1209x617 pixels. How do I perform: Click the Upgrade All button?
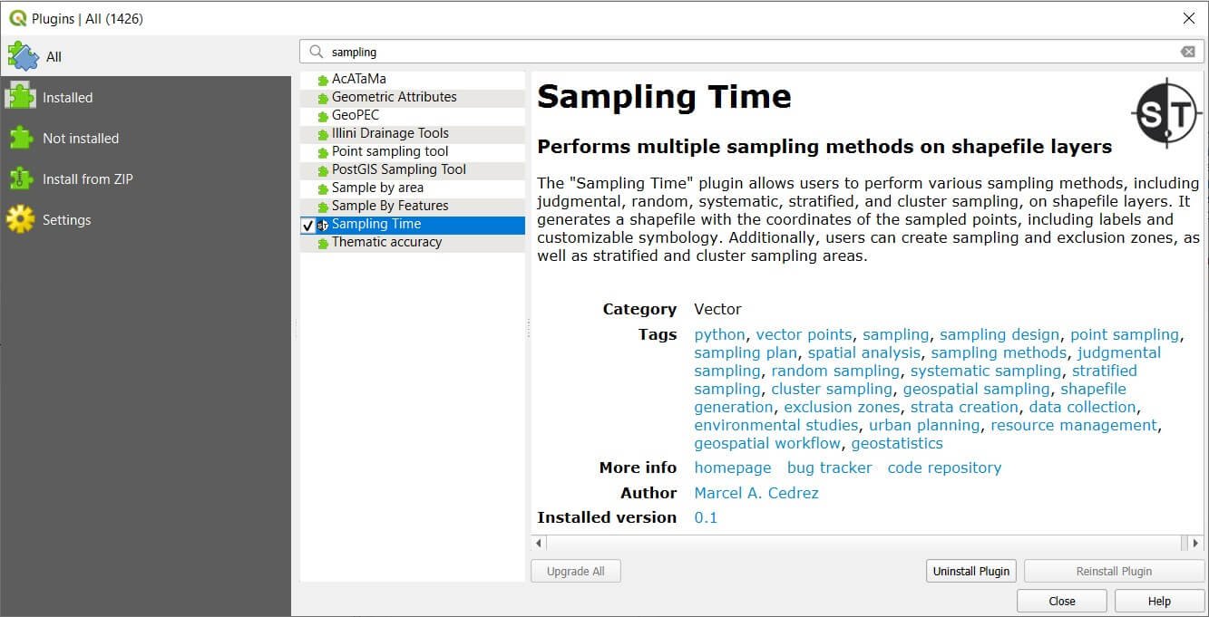[x=576, y=571]
